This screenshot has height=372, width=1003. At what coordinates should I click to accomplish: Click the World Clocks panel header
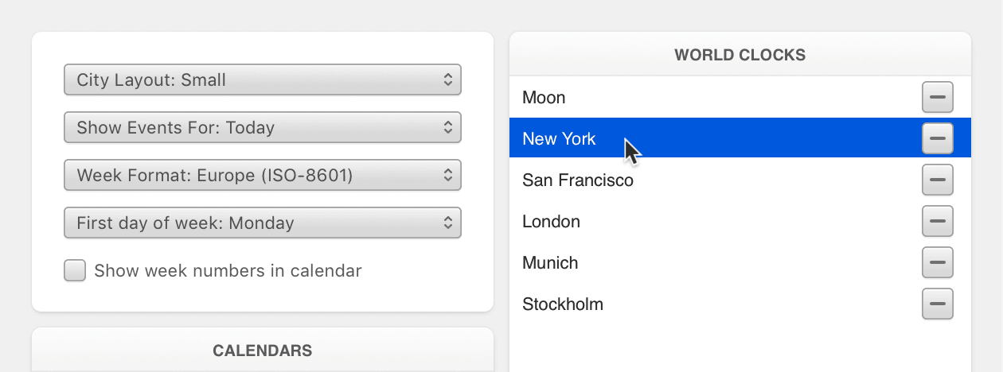pyautogui.click(x=740, y=55)
